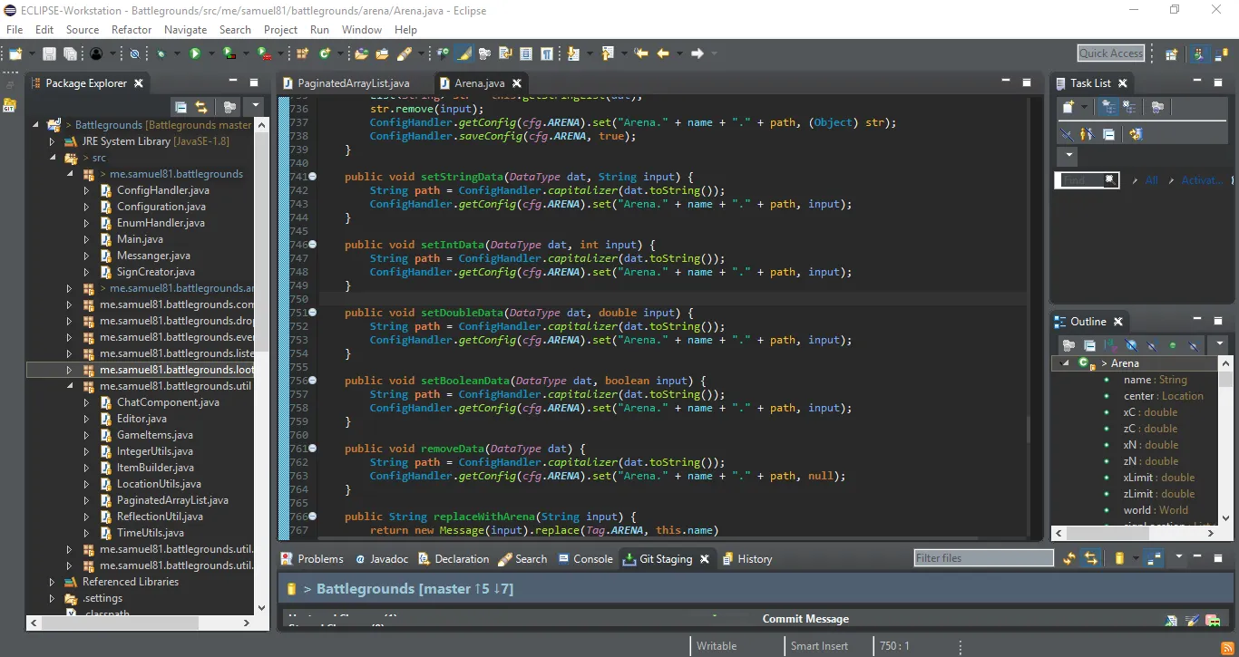Collapse all in Package Explorer
The image size is (1239, 657).
pyautogui.click(x=180, y=107)
